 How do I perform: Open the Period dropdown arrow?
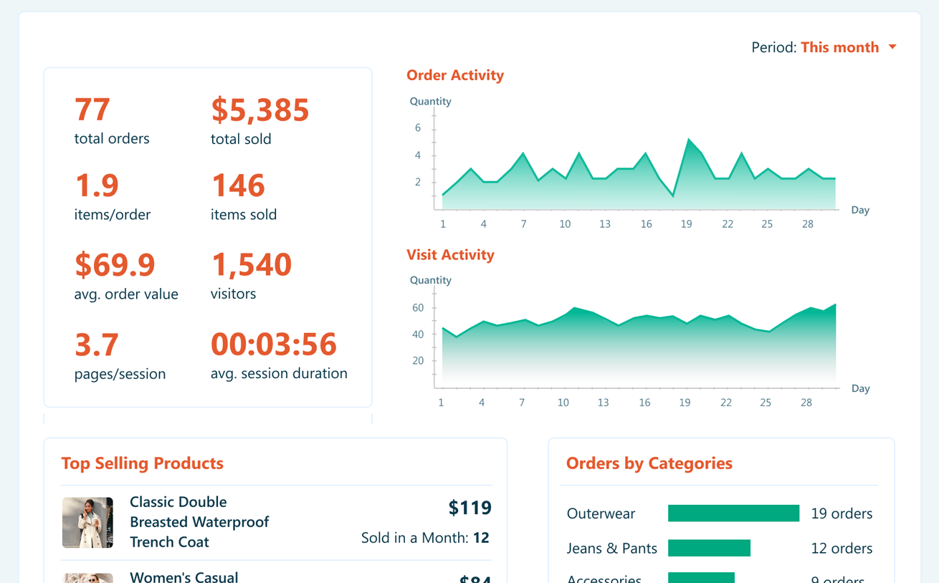click(892, 47)
